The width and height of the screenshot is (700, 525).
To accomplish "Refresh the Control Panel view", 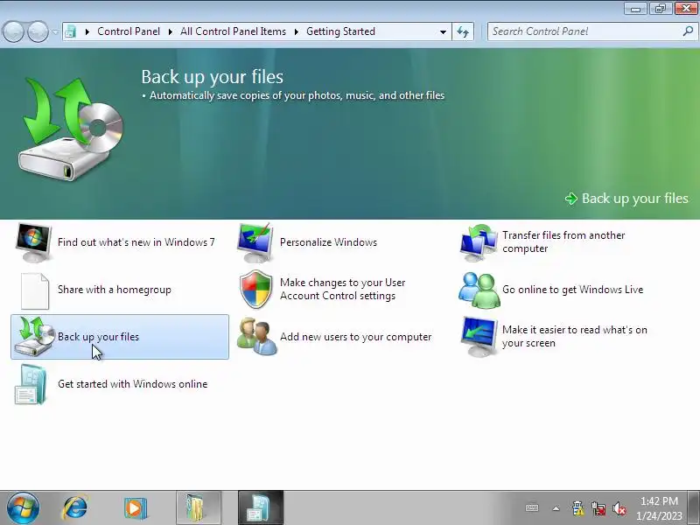I will pyautogui.click(x=463, y=31).
